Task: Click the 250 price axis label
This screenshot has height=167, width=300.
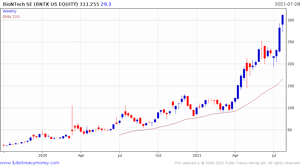Action: coord(291,42)
